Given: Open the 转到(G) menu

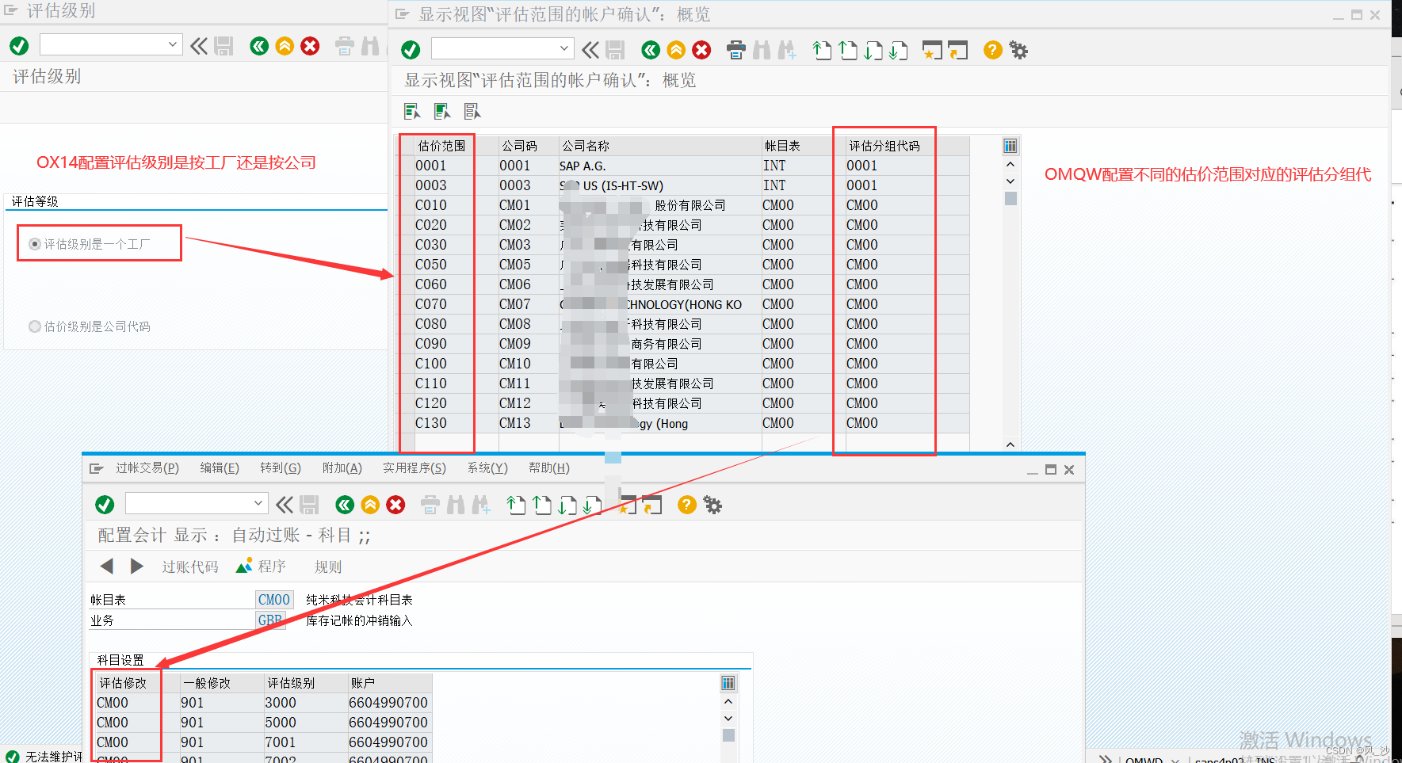Looking at the screenshot, I should point(281,467).
